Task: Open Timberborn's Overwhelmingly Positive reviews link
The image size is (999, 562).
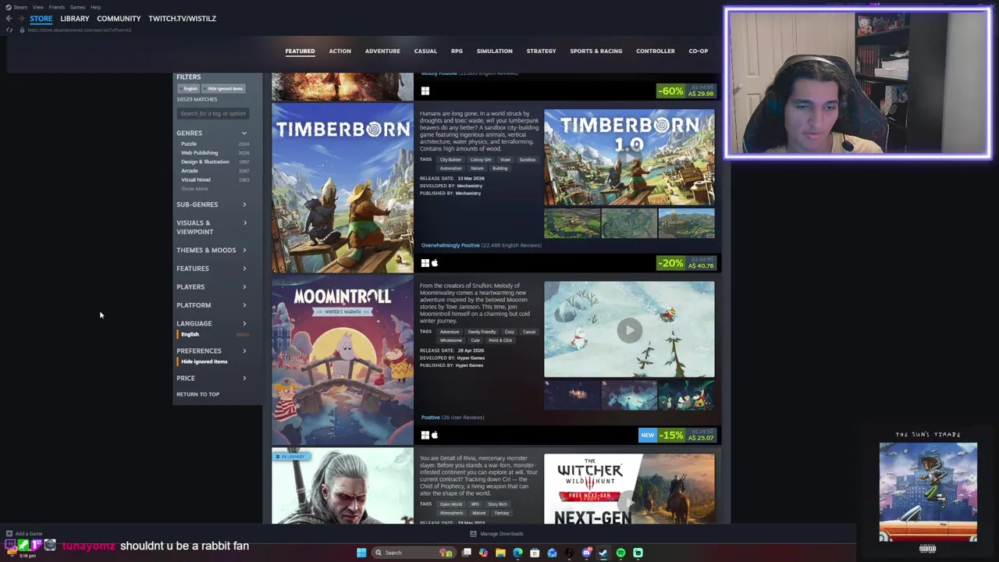Action: [450, 245]
